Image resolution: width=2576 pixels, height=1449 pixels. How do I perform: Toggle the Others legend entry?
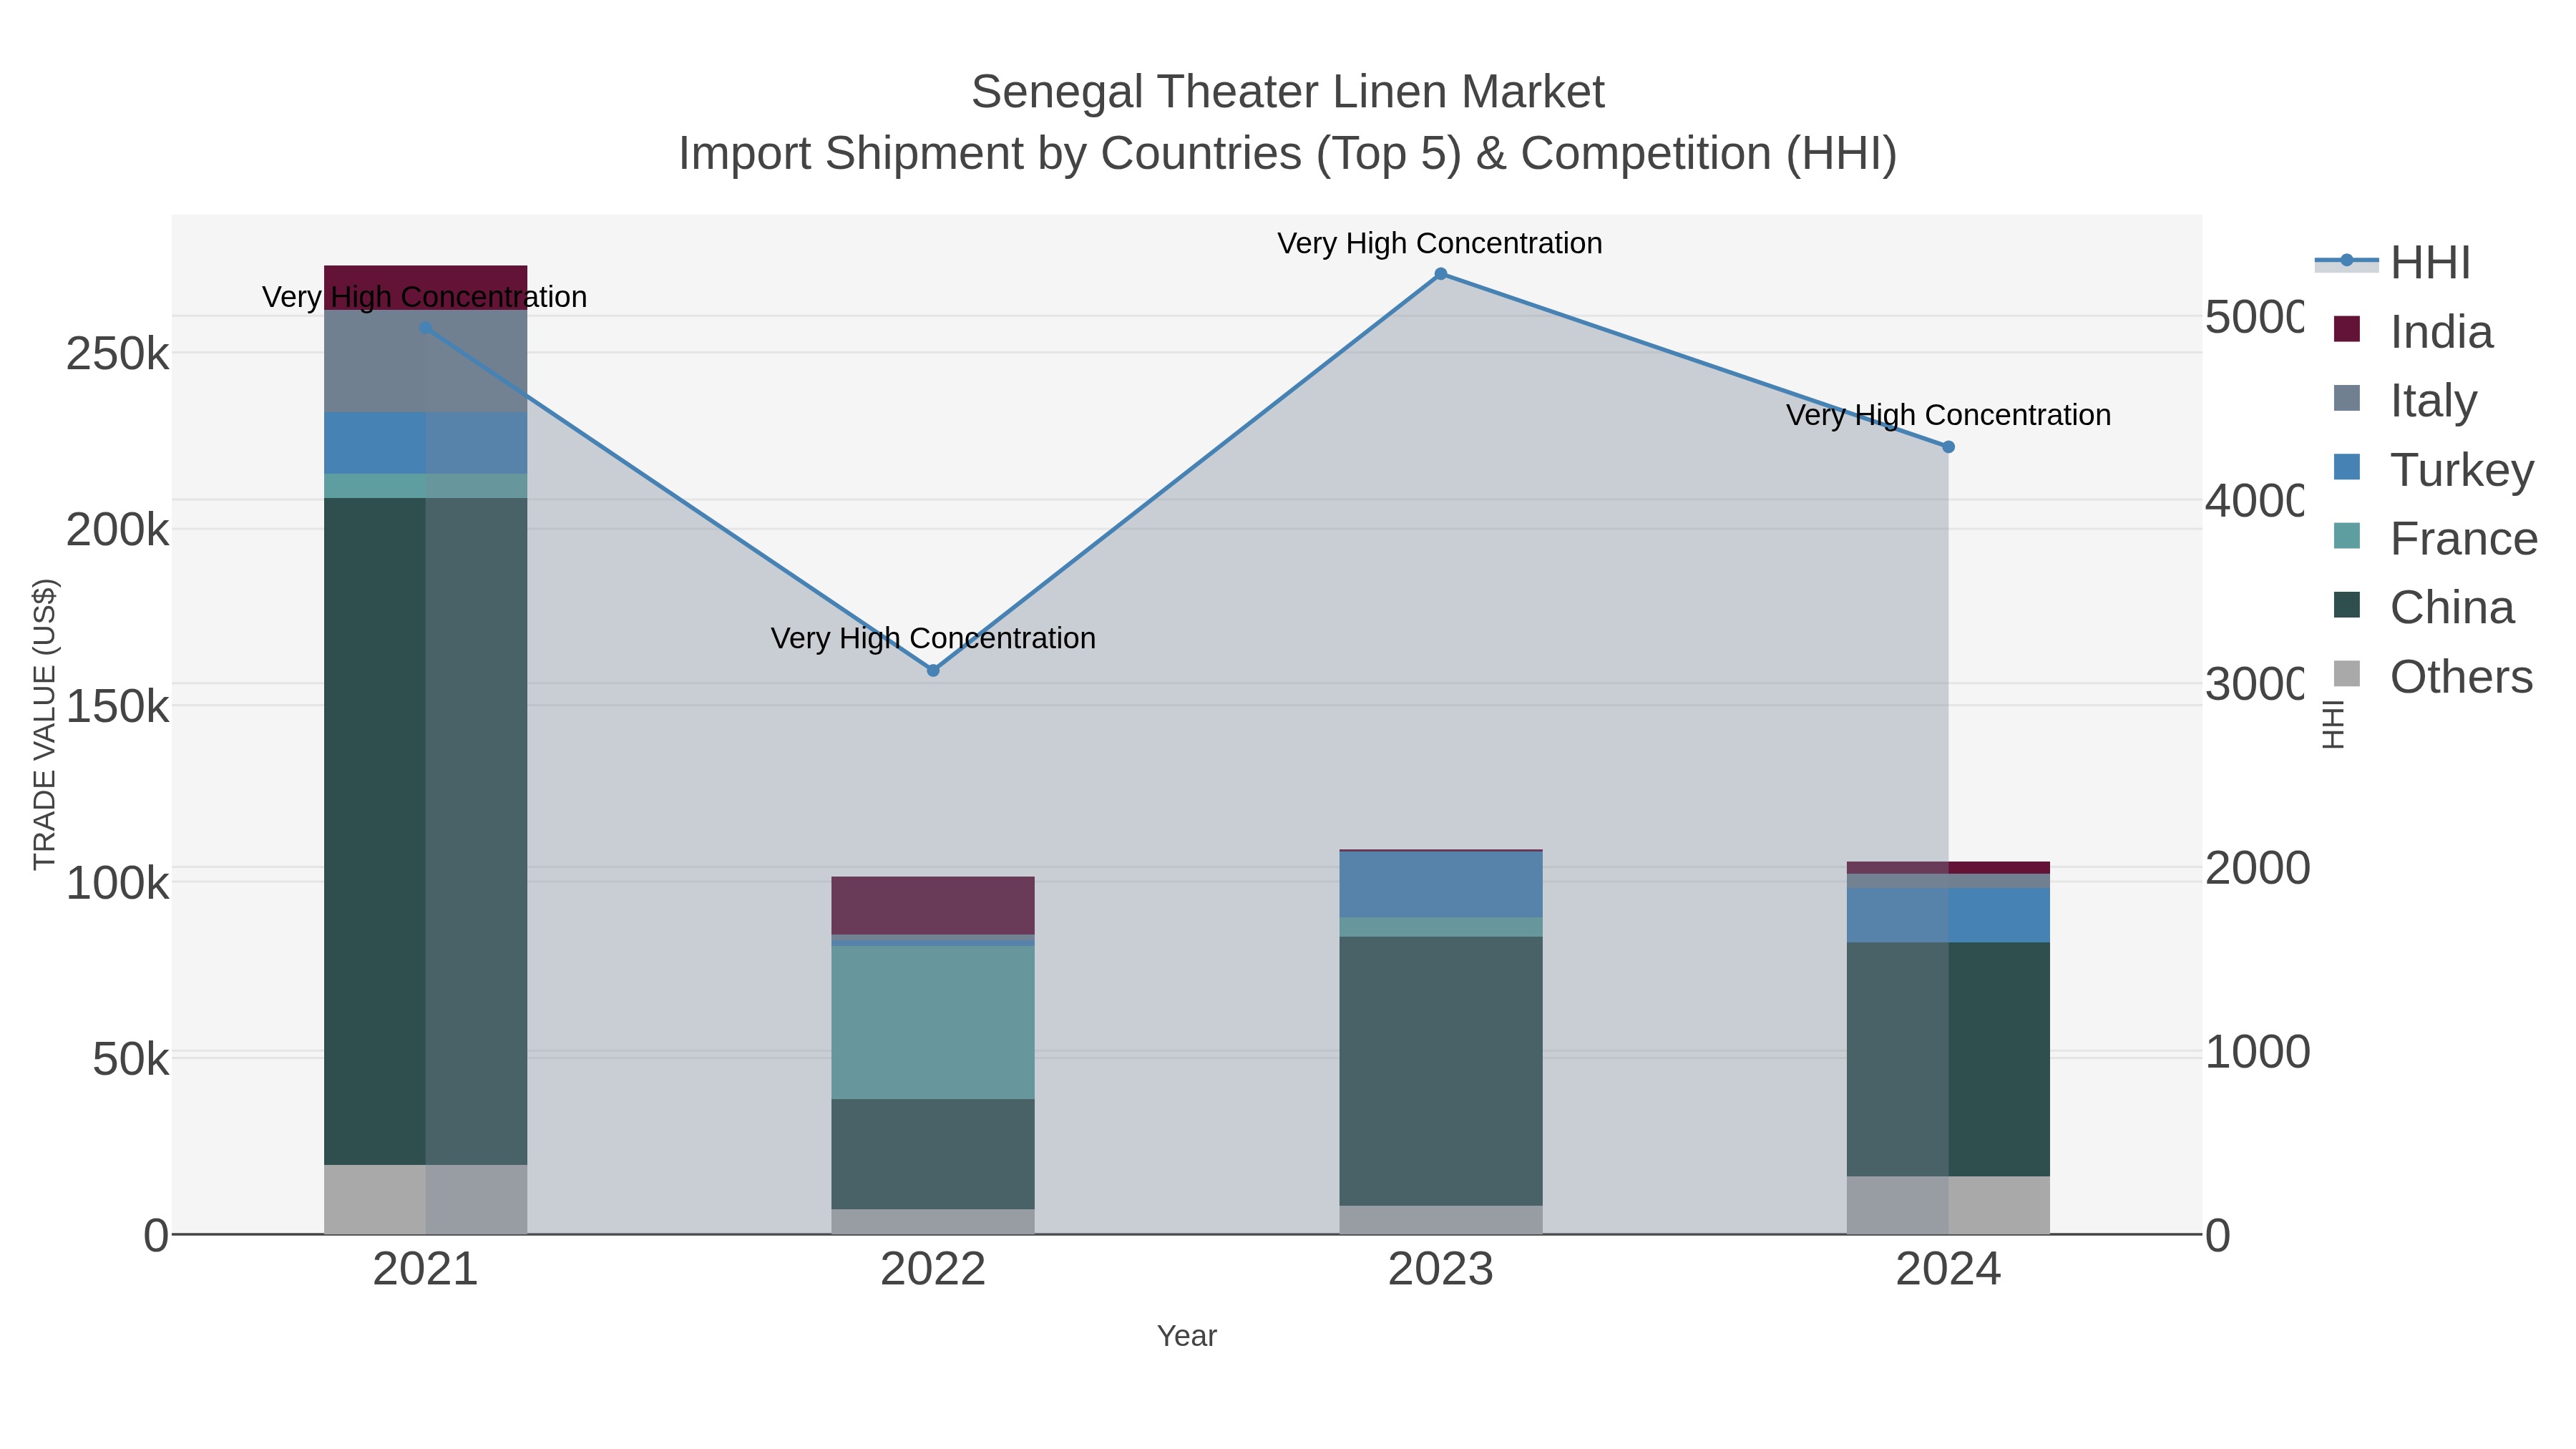[2433, 677]
